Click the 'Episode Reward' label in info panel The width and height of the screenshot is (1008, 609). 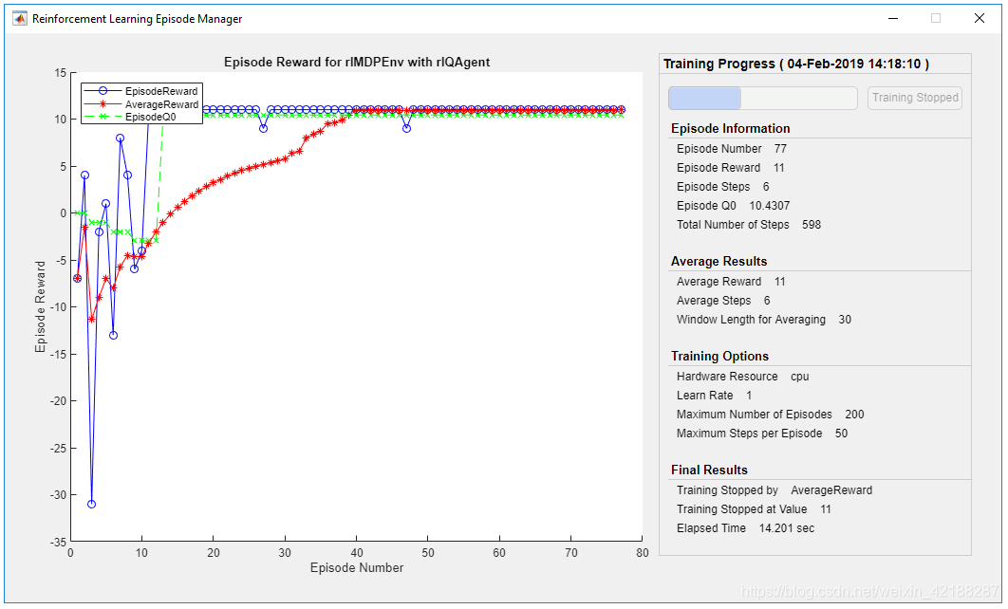click(719, 168)
